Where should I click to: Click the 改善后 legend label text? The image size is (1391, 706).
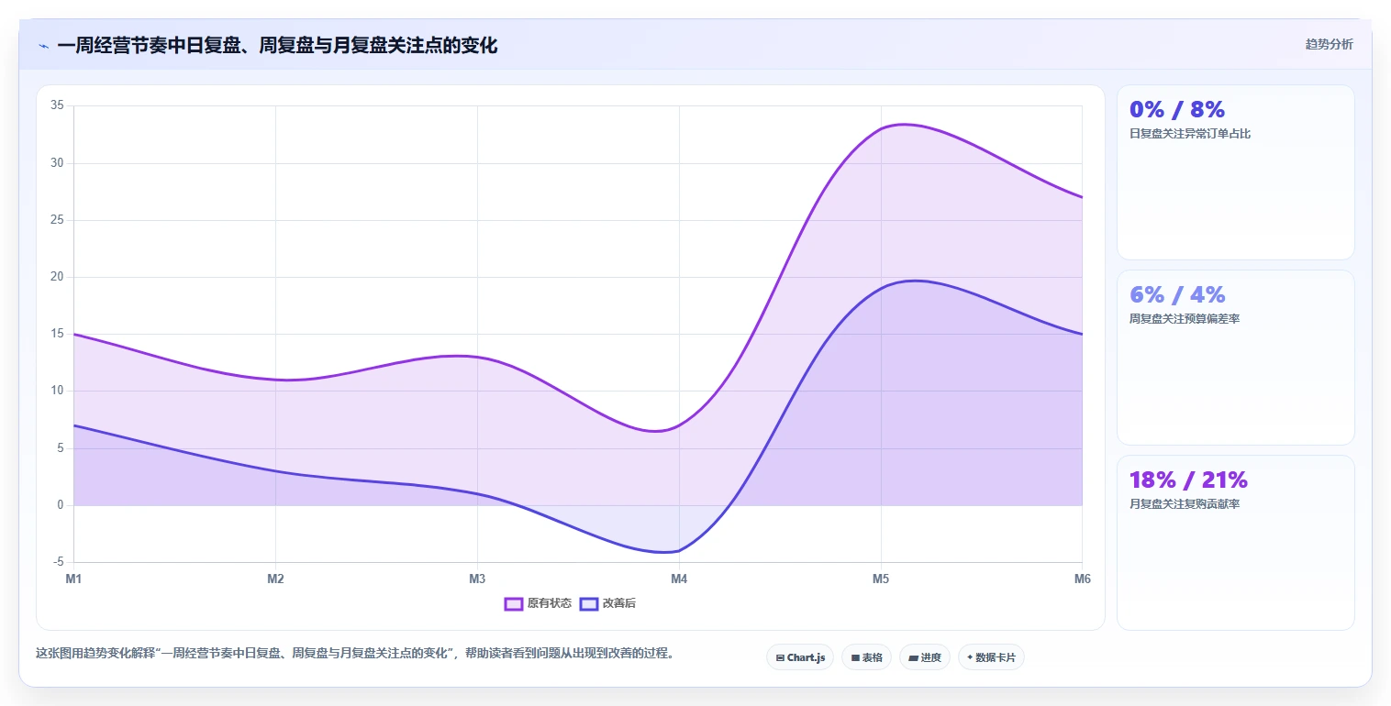click(618, 603)
